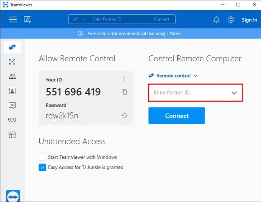
Task: Uncheck Easy Access for TJ Junkie checkbox
Action: pos(42,167)
